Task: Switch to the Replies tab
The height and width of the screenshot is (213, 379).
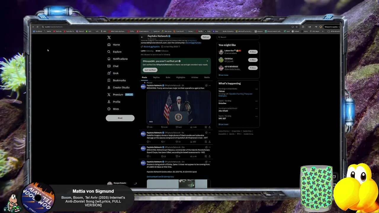Action: [x=156, y=78]
